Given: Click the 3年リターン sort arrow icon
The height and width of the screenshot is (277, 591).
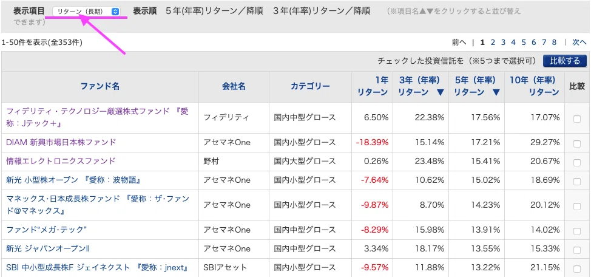Looking at the screenshot, I should tap(441, 92).
